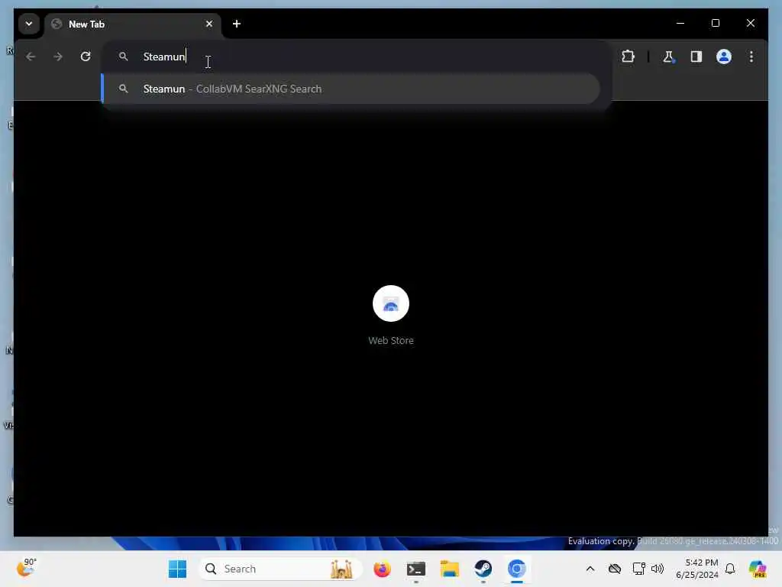This screenshot has width=782, height=587.
Task: Click the taskbar Search box
Action: (280, 569)
